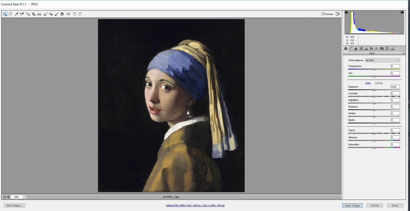Select the Zoom tool
This screenshot has width=410, height=211.
tap(5, 14)
